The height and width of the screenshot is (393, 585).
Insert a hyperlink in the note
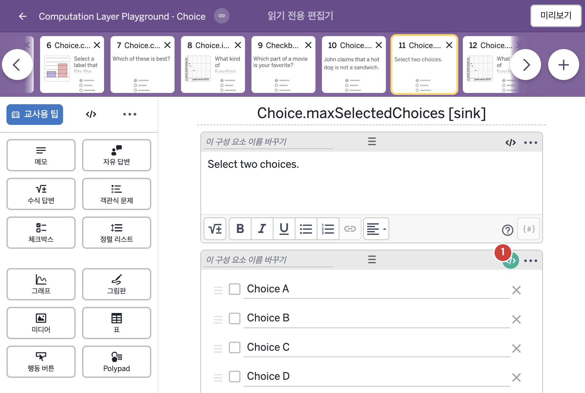click(350, 229)
